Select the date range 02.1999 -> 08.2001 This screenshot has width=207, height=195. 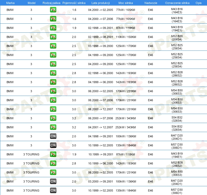tap(101, 37)
